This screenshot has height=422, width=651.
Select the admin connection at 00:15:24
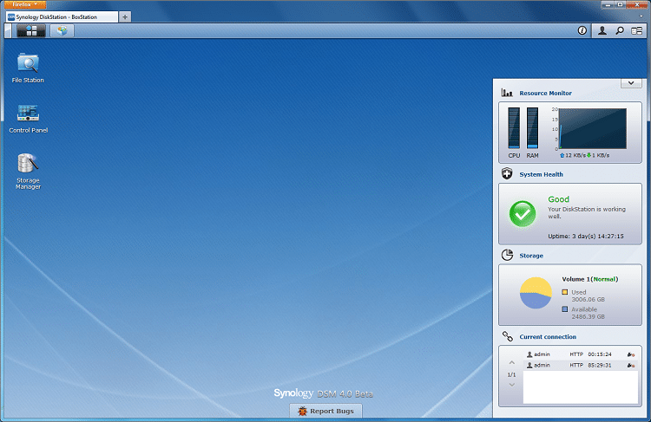tap(580, 354)
